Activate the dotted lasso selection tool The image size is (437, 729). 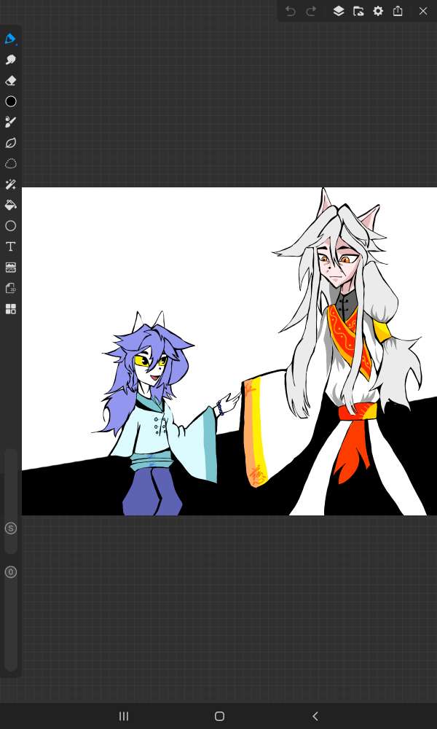[x=10, y=163]
